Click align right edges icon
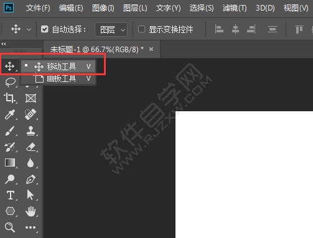Image resolution: width=313 pixels, height=238 pixels. [x=251, y=29]
